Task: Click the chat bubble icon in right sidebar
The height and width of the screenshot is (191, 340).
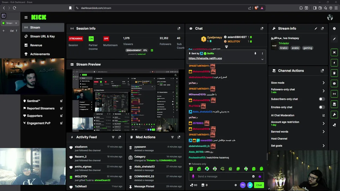Action: (334, 84)
